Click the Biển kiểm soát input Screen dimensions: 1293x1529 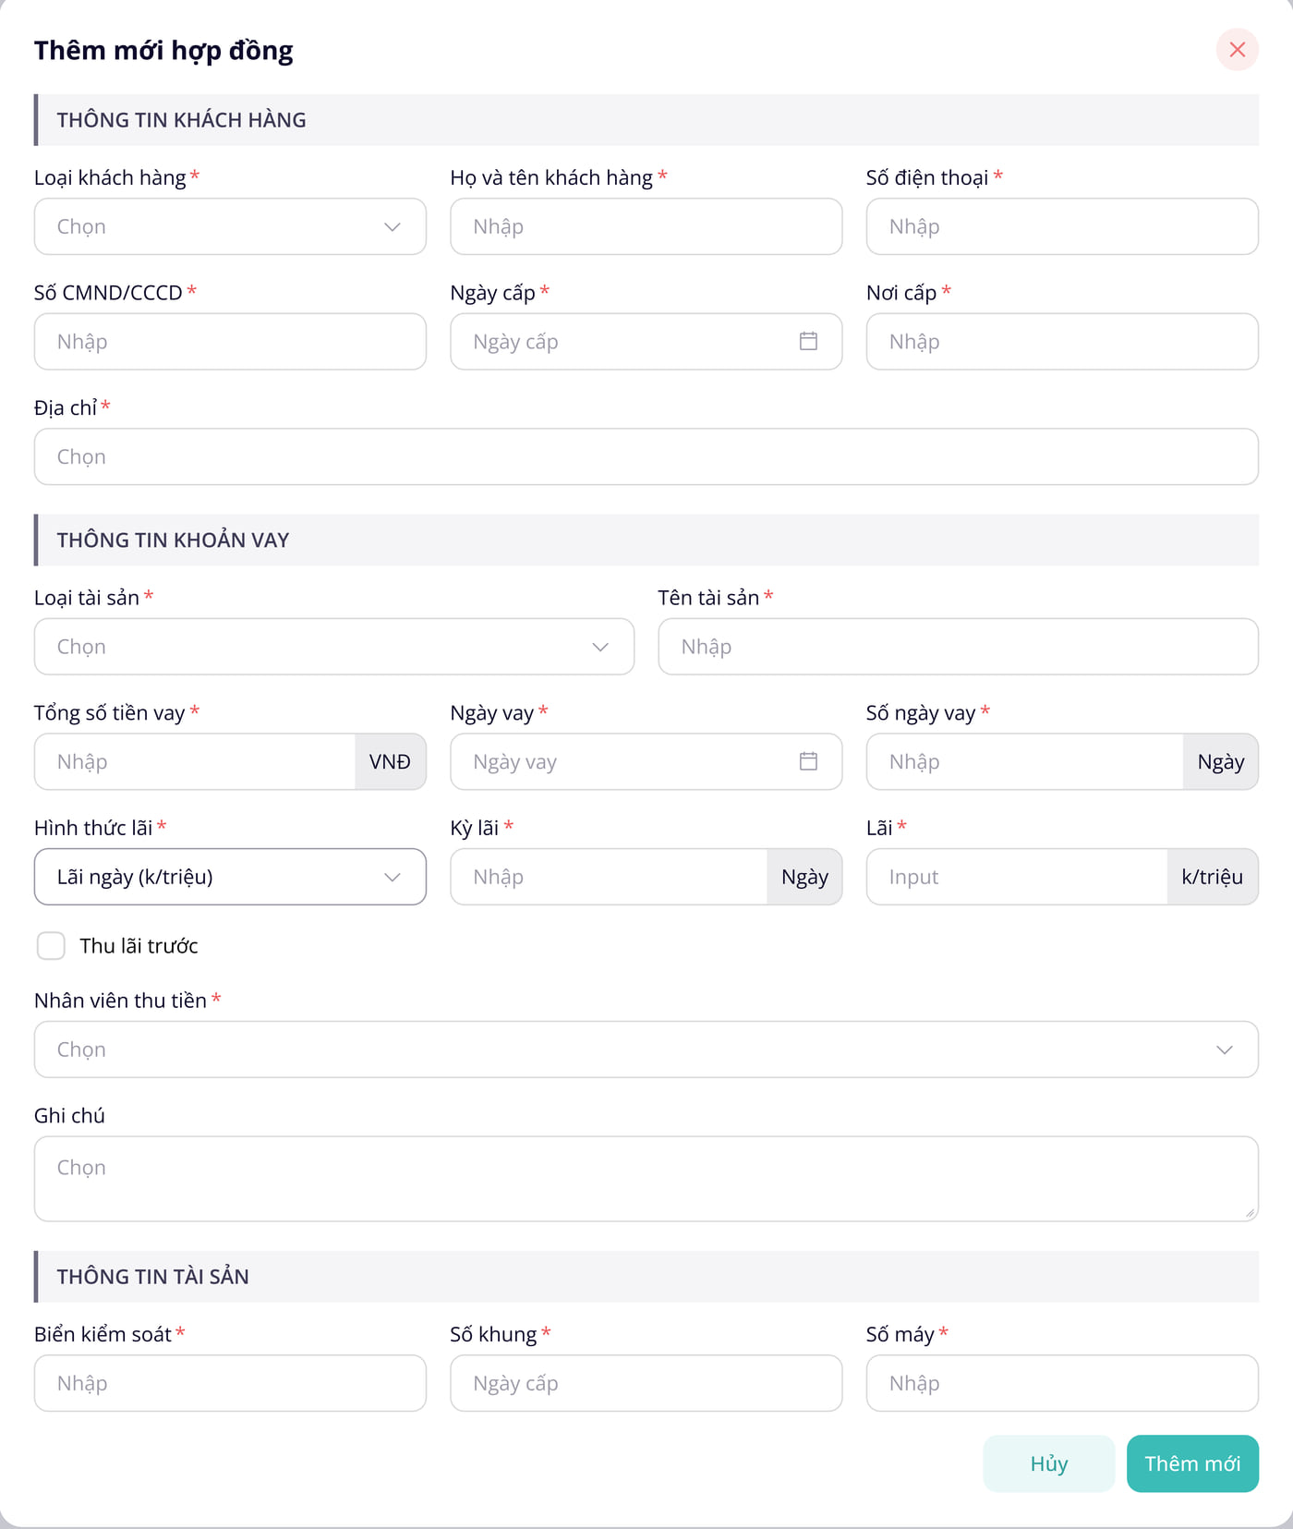click(230, 1383)
